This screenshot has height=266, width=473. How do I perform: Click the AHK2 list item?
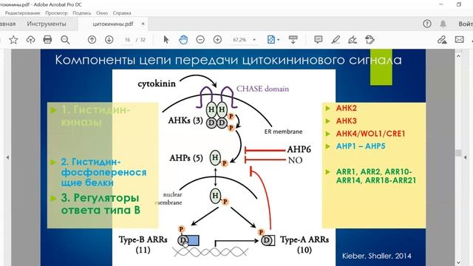347,109
